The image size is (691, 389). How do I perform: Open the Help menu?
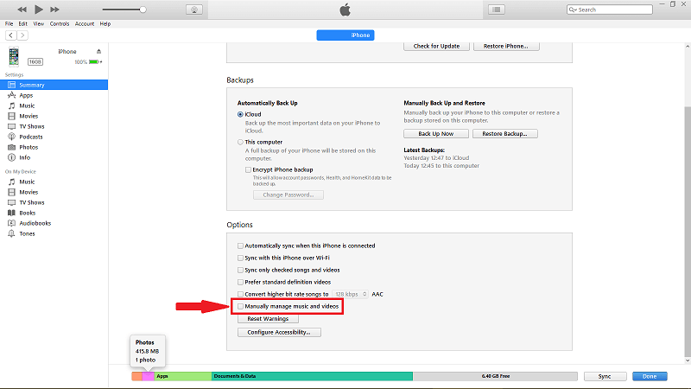click(x=105, y=24)
